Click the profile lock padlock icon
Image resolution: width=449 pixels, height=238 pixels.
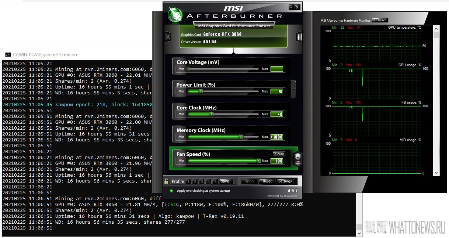pyautogui.click(x=167, y=181)
